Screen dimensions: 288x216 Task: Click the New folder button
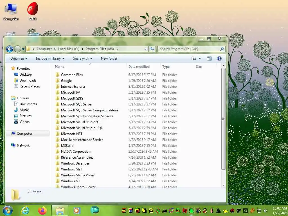tap(109, 58)
